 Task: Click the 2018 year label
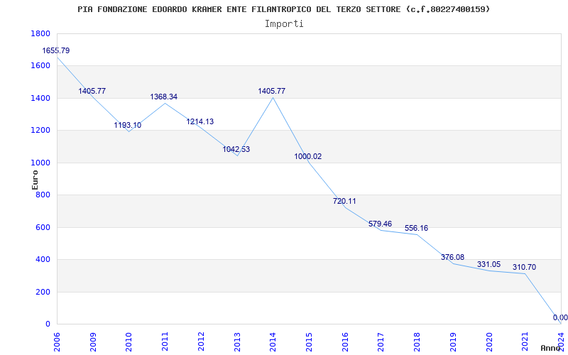coord(417,342)
